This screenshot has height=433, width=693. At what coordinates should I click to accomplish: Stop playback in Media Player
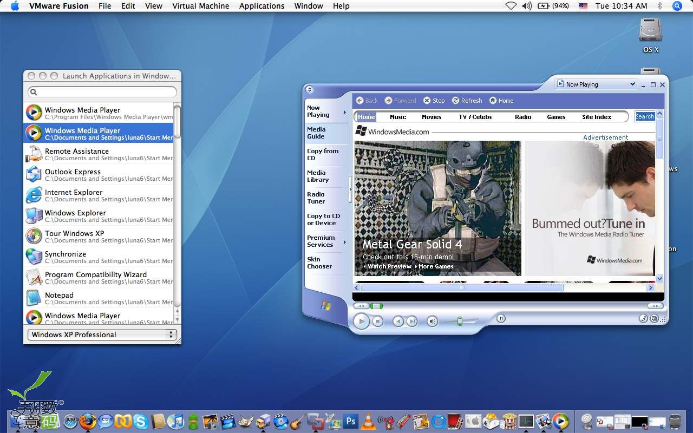click(x=378, y=322)
